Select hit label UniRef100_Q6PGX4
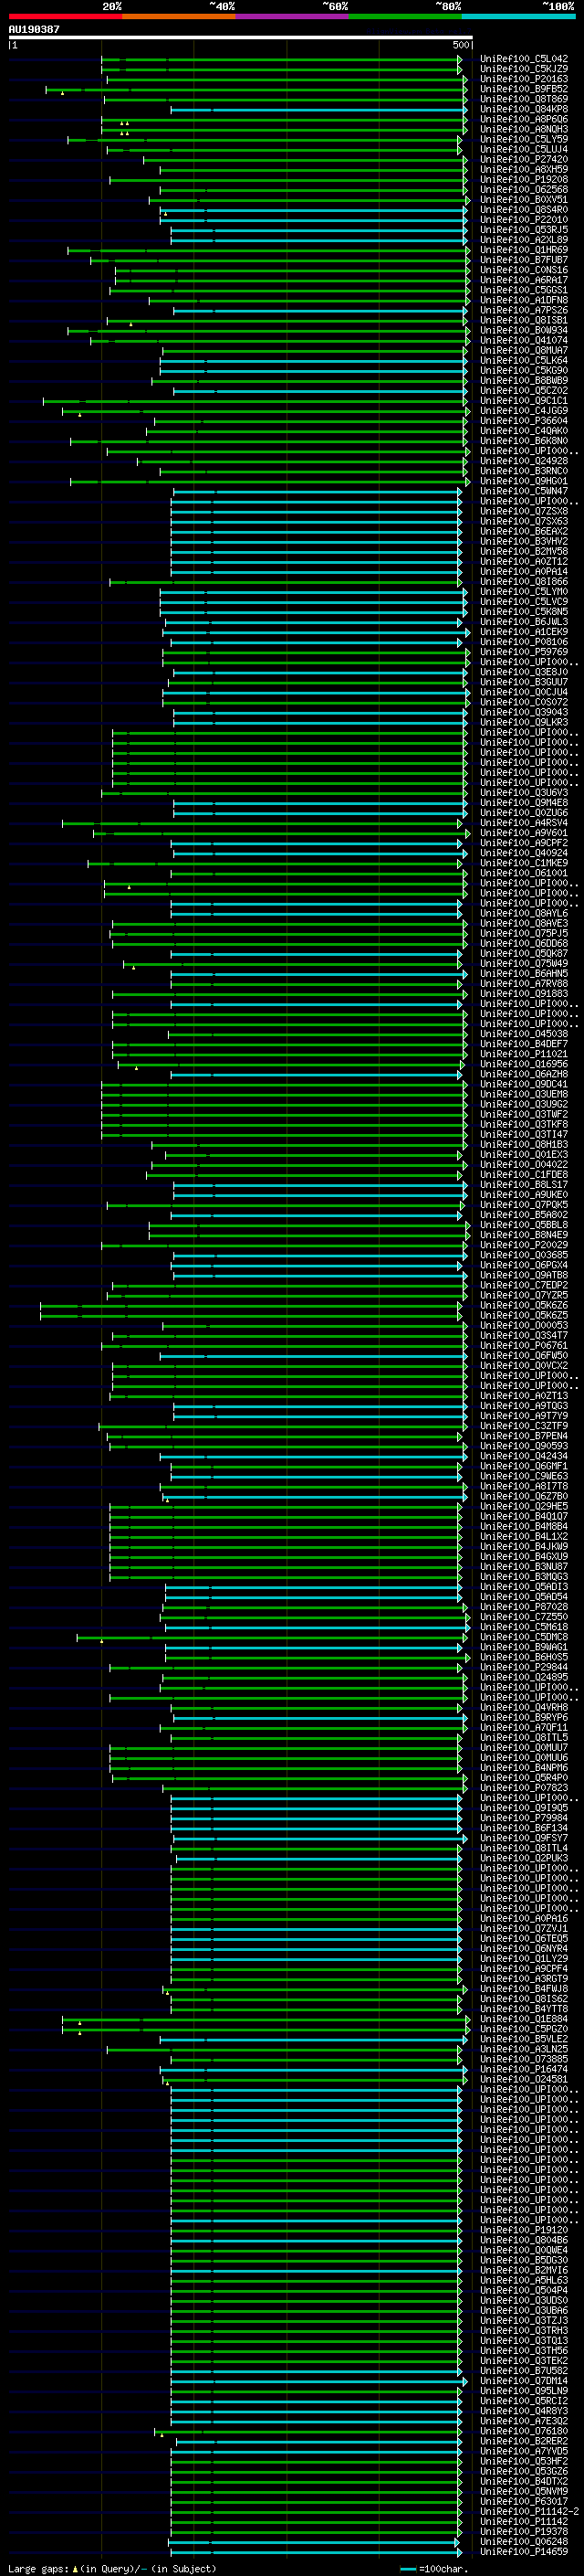This screenshot has height=2576, width=584. (524, 1265)
